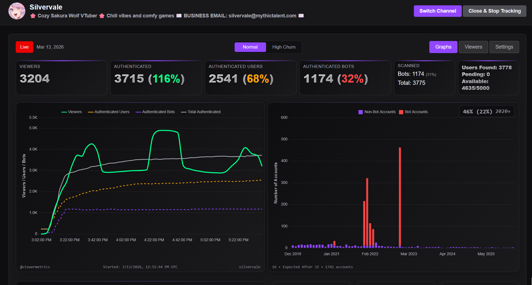Screen dimensions: 532x285
Task: Click the Users Found info card
Action: [488, 78]
